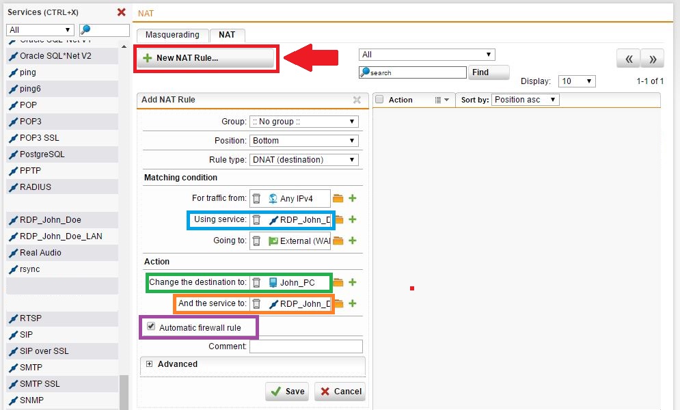Expand the Advanced section
Screen dimensions: 680x410
[x=149, y=364]
